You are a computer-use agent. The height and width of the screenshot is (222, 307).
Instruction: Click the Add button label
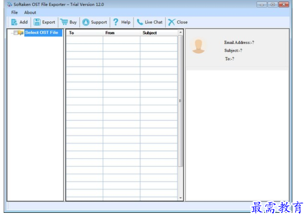pyautogui.click(x=23, y=22)
